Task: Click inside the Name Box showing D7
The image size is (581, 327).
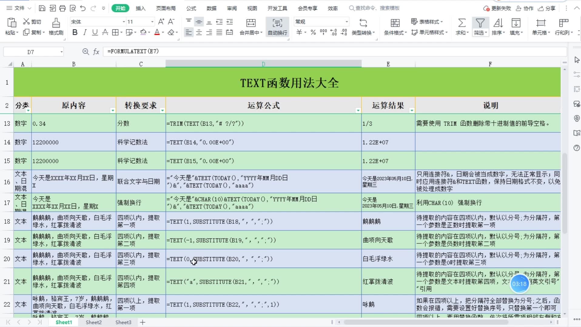Action: [30, 51]
